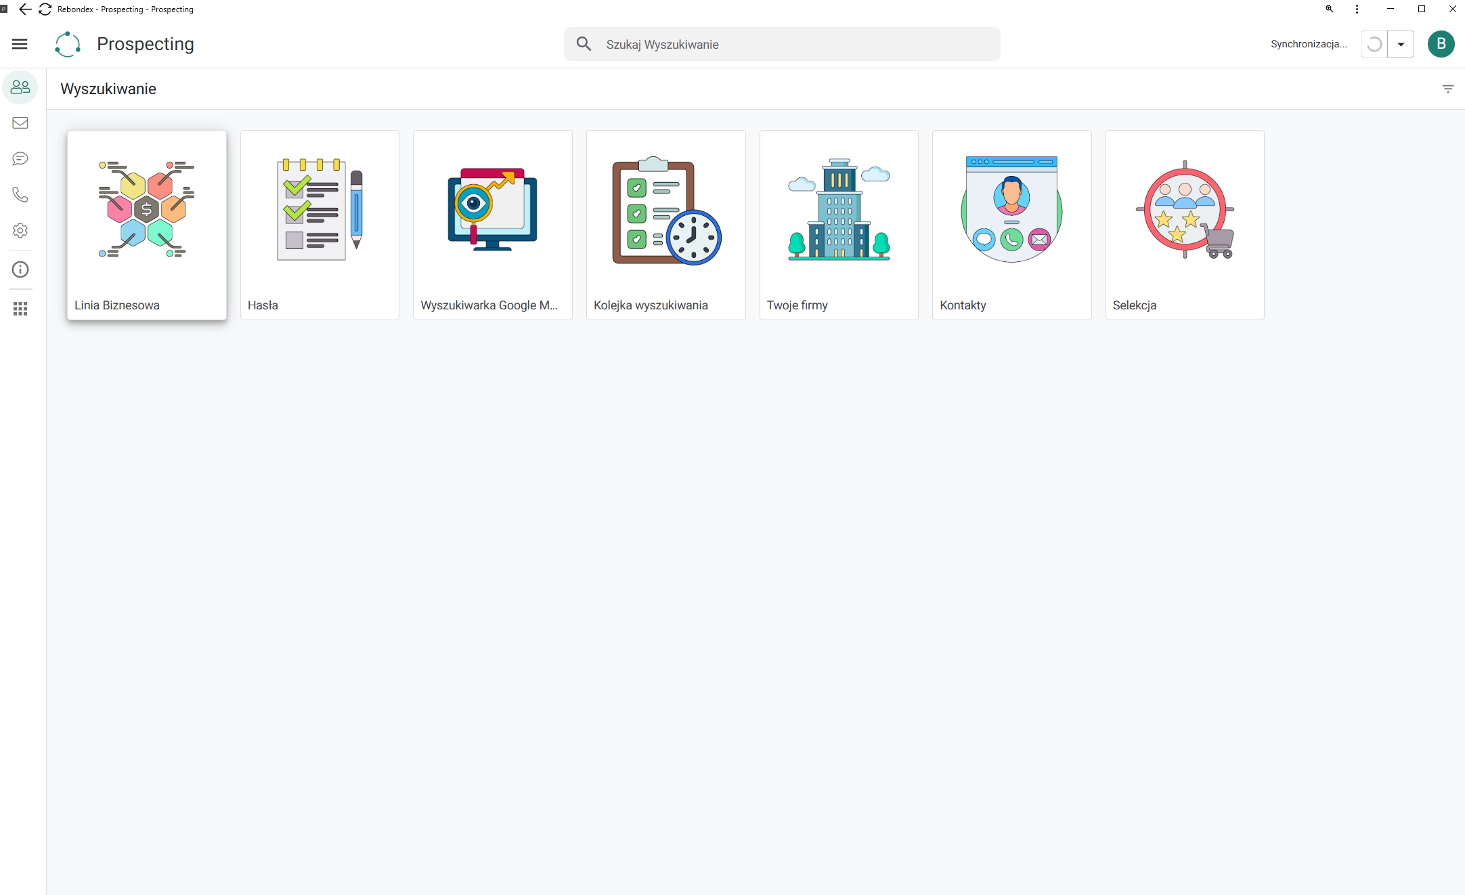The height and width of the screenshot is (895, 1465).
Task: Open the settings gear sidebar icon
Action: [20, 230]
